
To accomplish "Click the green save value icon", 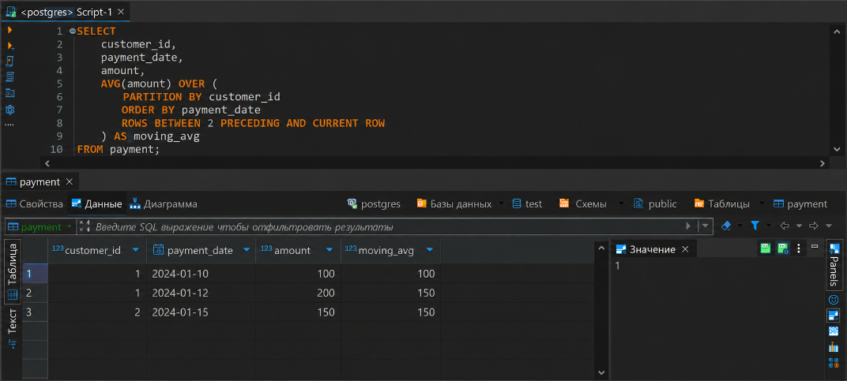I will [766, 248].
